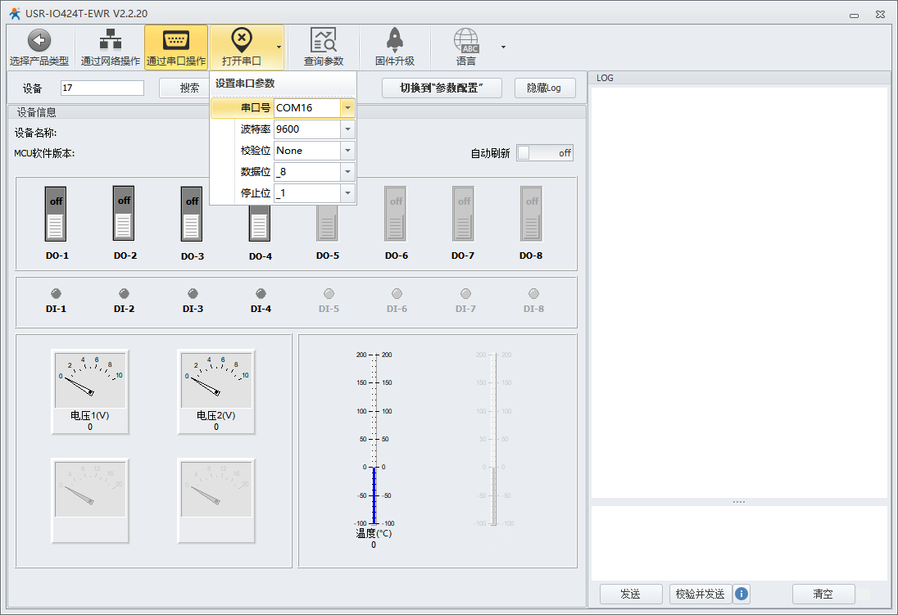Select the 通过网络操作 network icon
The width and height of the screenshot is (898, 615).
coord(110,40)
